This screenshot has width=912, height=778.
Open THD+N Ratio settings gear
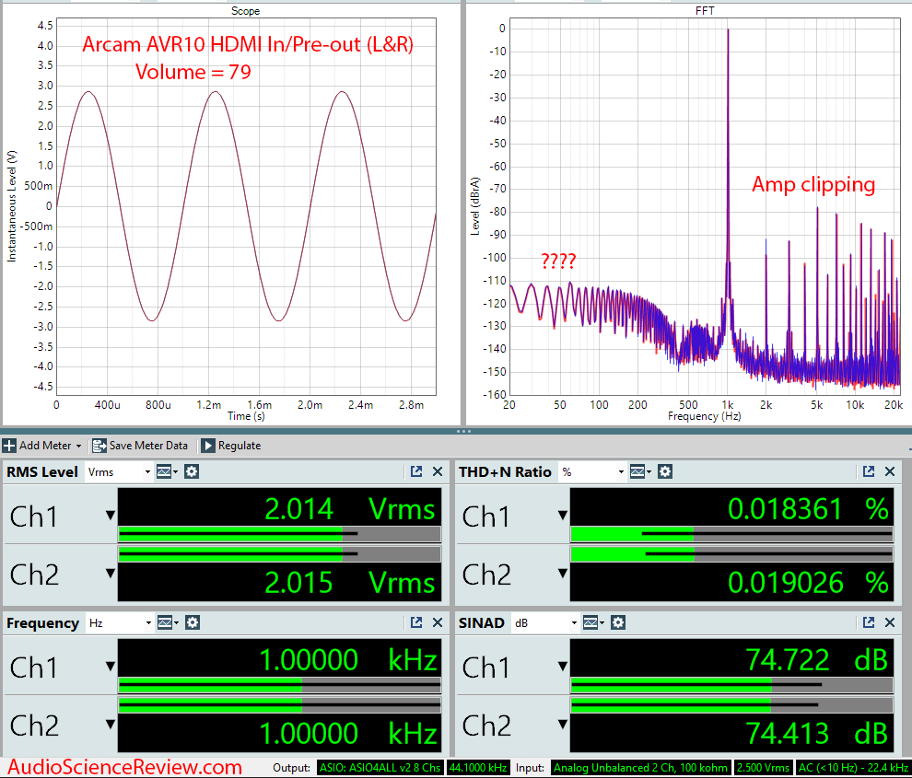click(x=665, y=471)
